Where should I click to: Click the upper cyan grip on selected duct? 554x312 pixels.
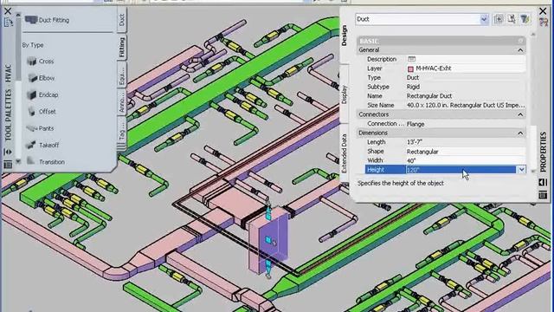coord(268,214)
